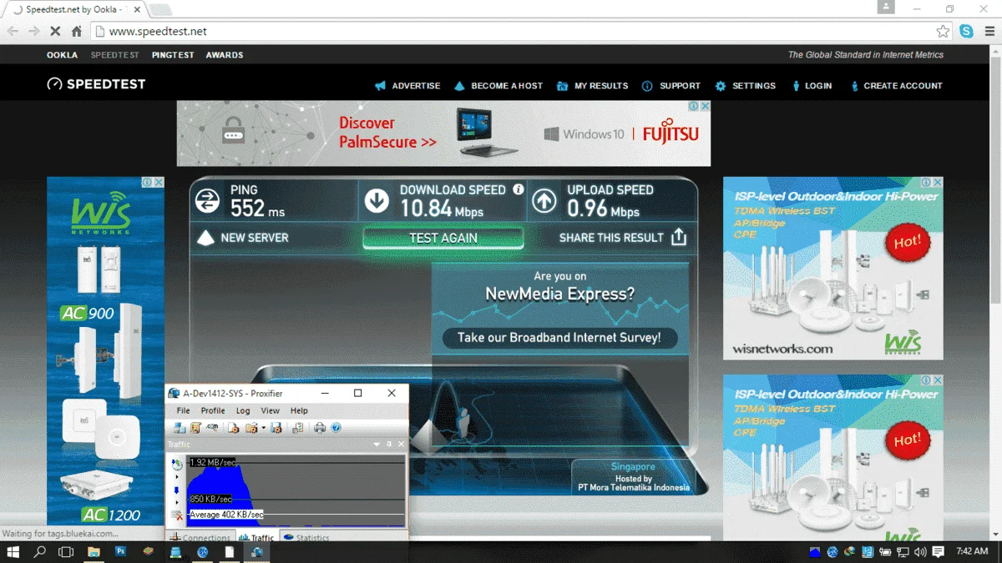The width and height of the screenshot is (1002, 563).
Task: Click the download speed info icon
Action: point(518,189)
